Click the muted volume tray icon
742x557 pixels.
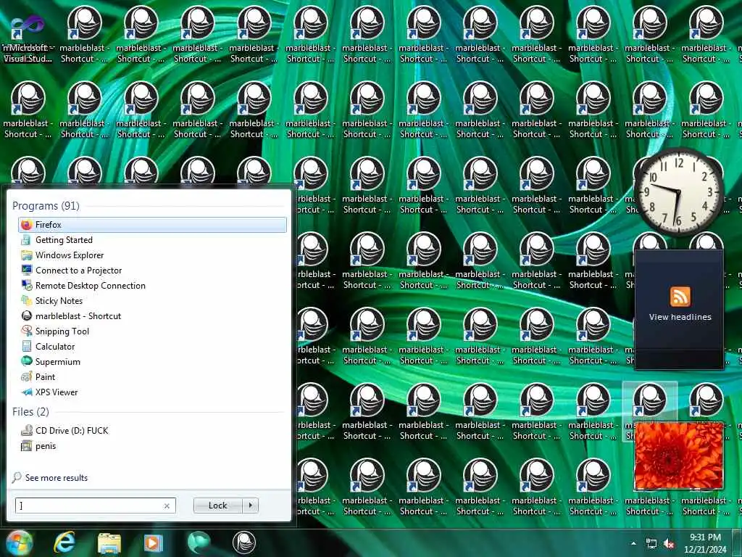669,544
